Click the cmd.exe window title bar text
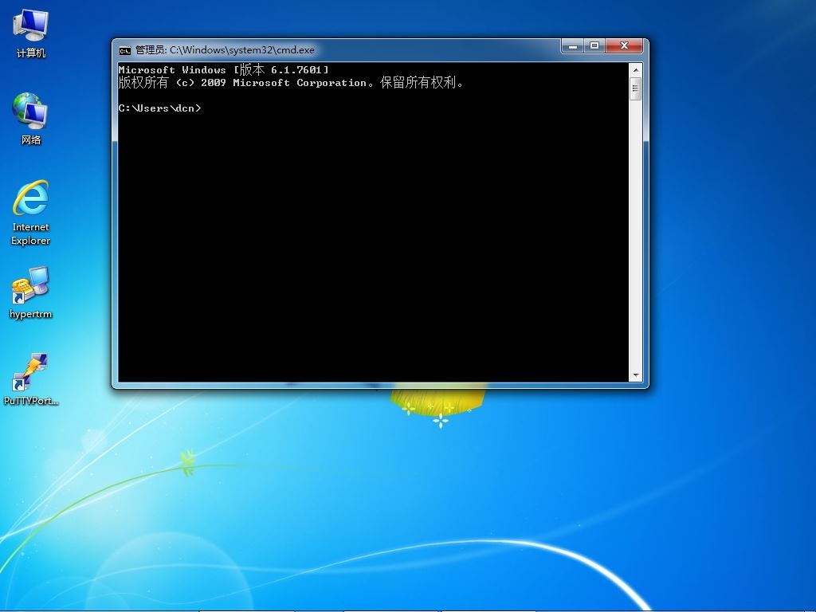The width and height of the screenshot is (816, 612). [225, 50]
